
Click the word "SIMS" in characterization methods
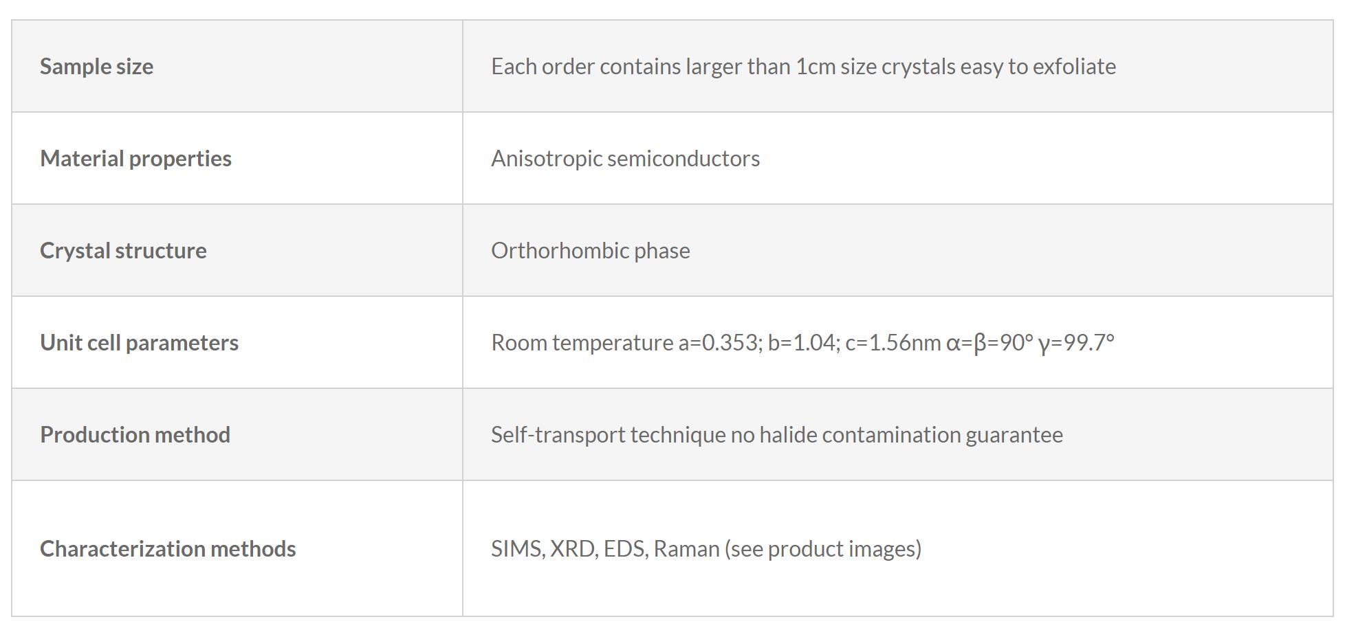pos(517,549)
